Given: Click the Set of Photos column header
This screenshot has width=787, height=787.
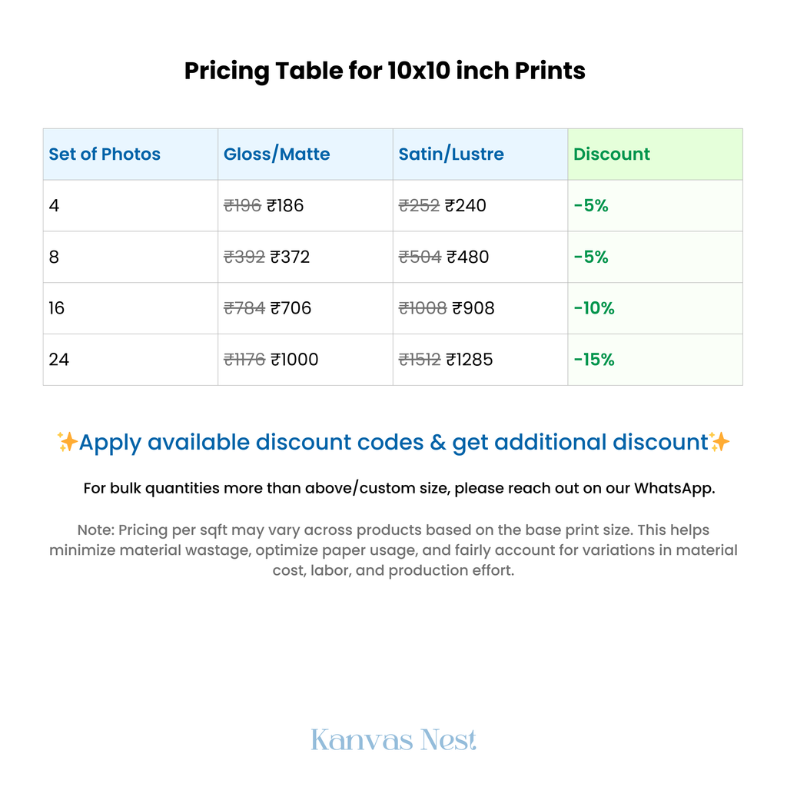Looking at the screenshot, I should 105,154.
